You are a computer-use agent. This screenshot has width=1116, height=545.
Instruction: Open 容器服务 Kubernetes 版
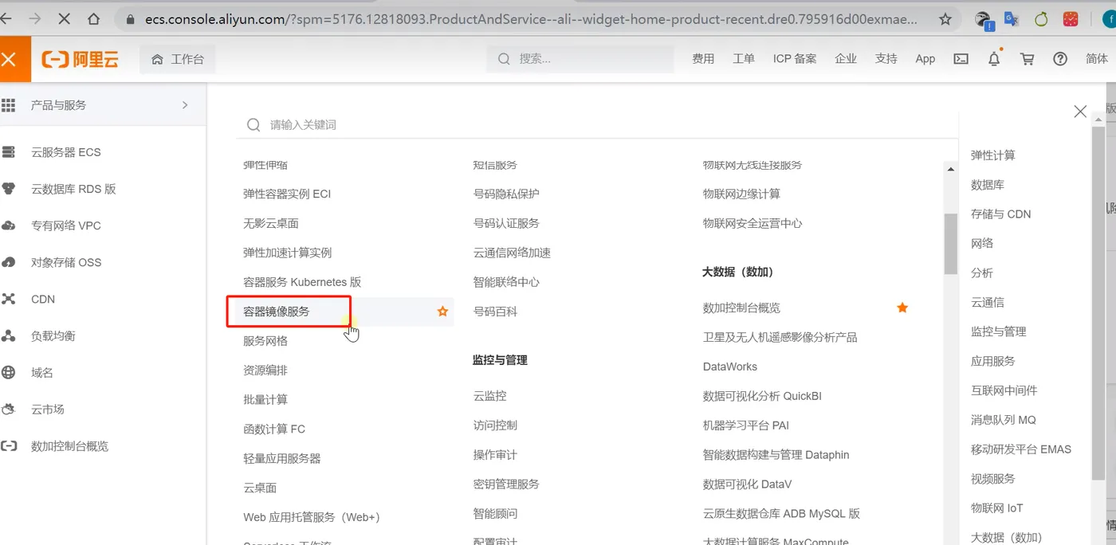pyautogui.click(x=302, y=282)
